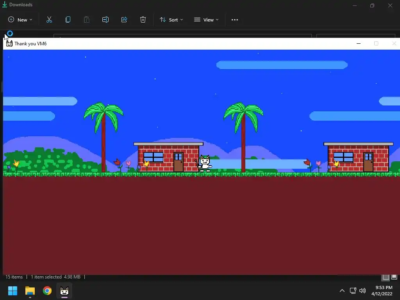Screen dimensions: 400x300
Task: Click the Copy icon in Downloads toolbar
Action: (x=68, y=20)
